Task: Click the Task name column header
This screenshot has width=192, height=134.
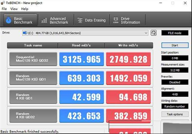Action: [33, 45]
